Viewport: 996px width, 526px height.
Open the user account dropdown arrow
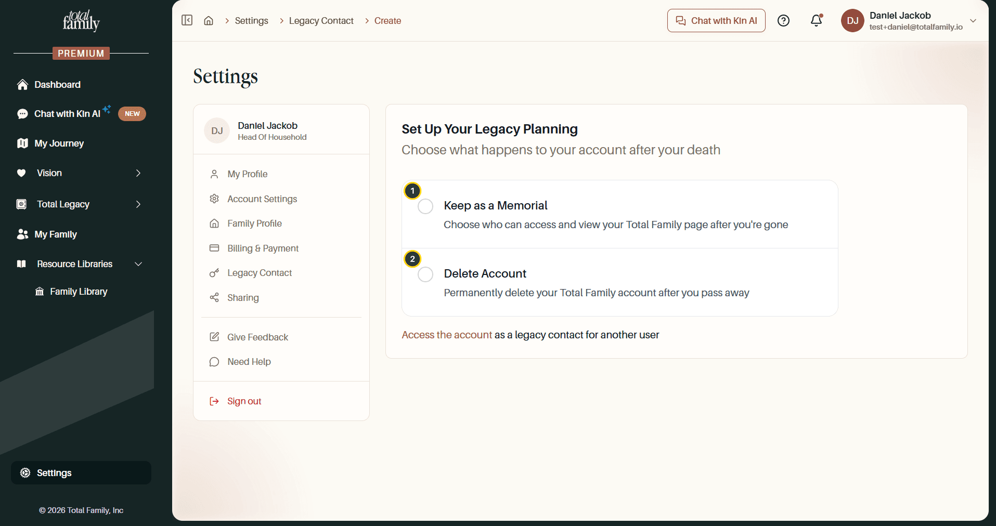pos(973,21)
